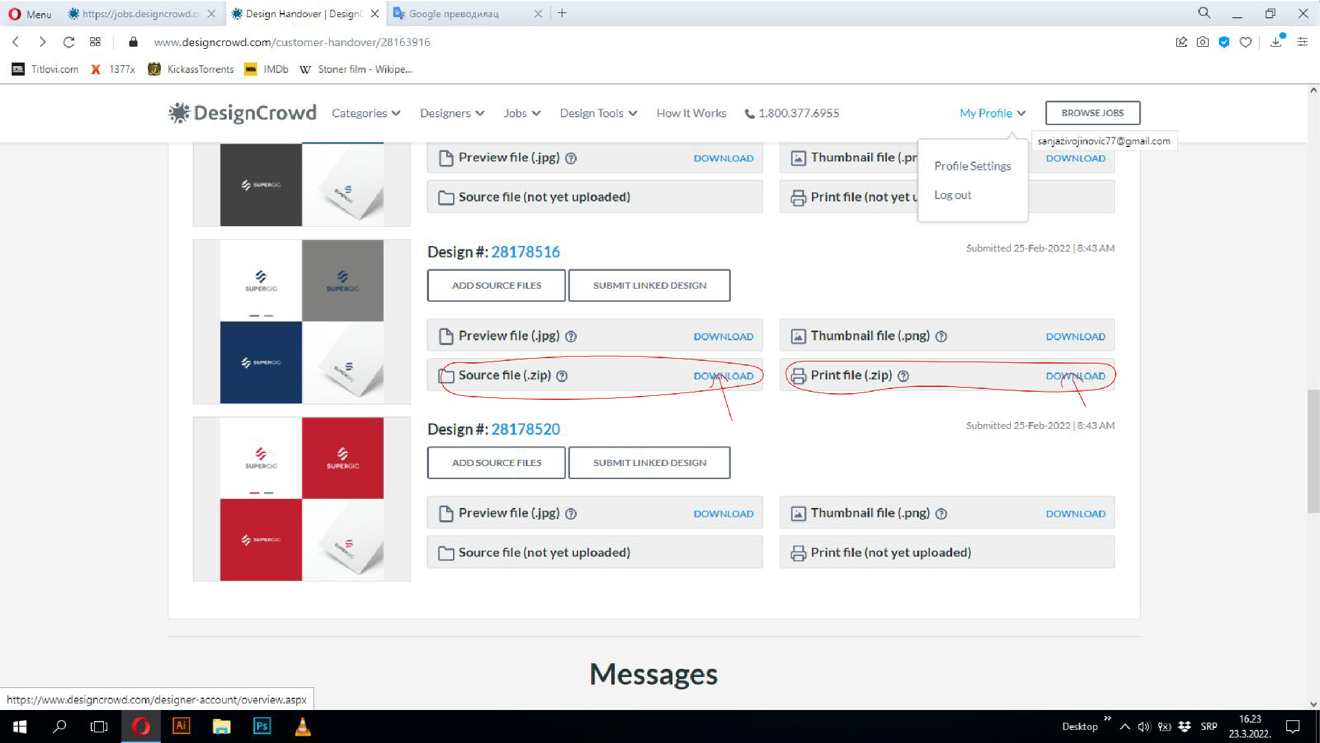Open Illustrator from the taskbar
The height and width of the screenshot is (743, 1320).
(181, 726)
